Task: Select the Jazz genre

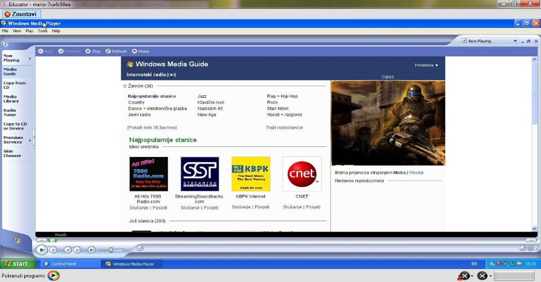Action: point(202,96)
